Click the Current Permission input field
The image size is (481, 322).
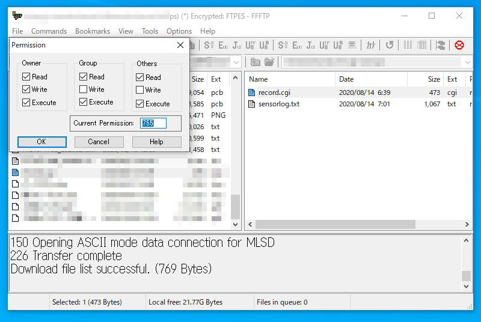(x=161, y=123)
